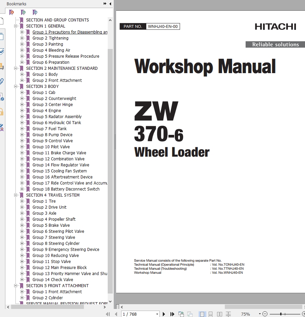Screen dimensions: 305x317
Task: Open Group 7 Steering Valve bookmark
Action: (x=54, y=237)
